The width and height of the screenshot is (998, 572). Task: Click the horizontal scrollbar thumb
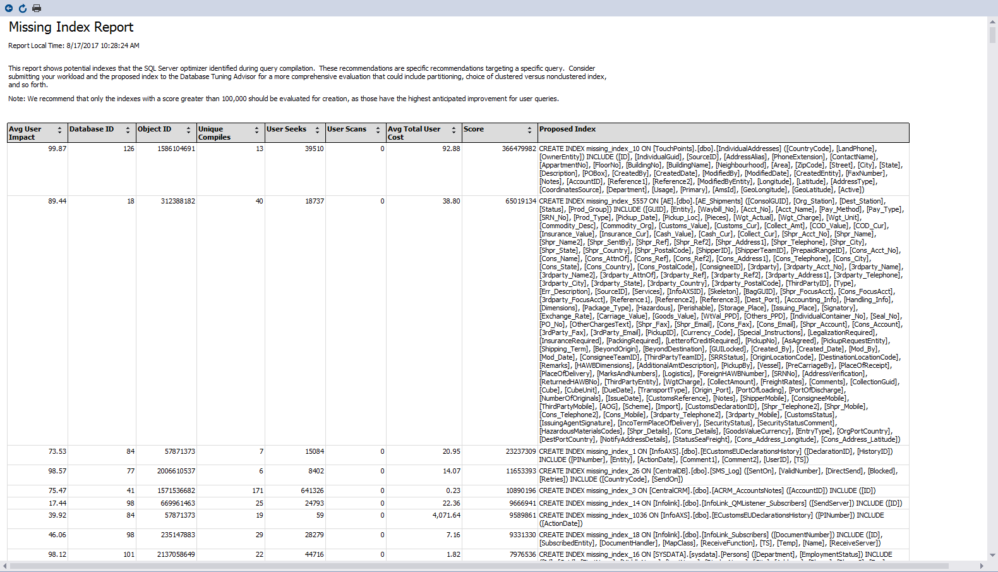(479, 566)
